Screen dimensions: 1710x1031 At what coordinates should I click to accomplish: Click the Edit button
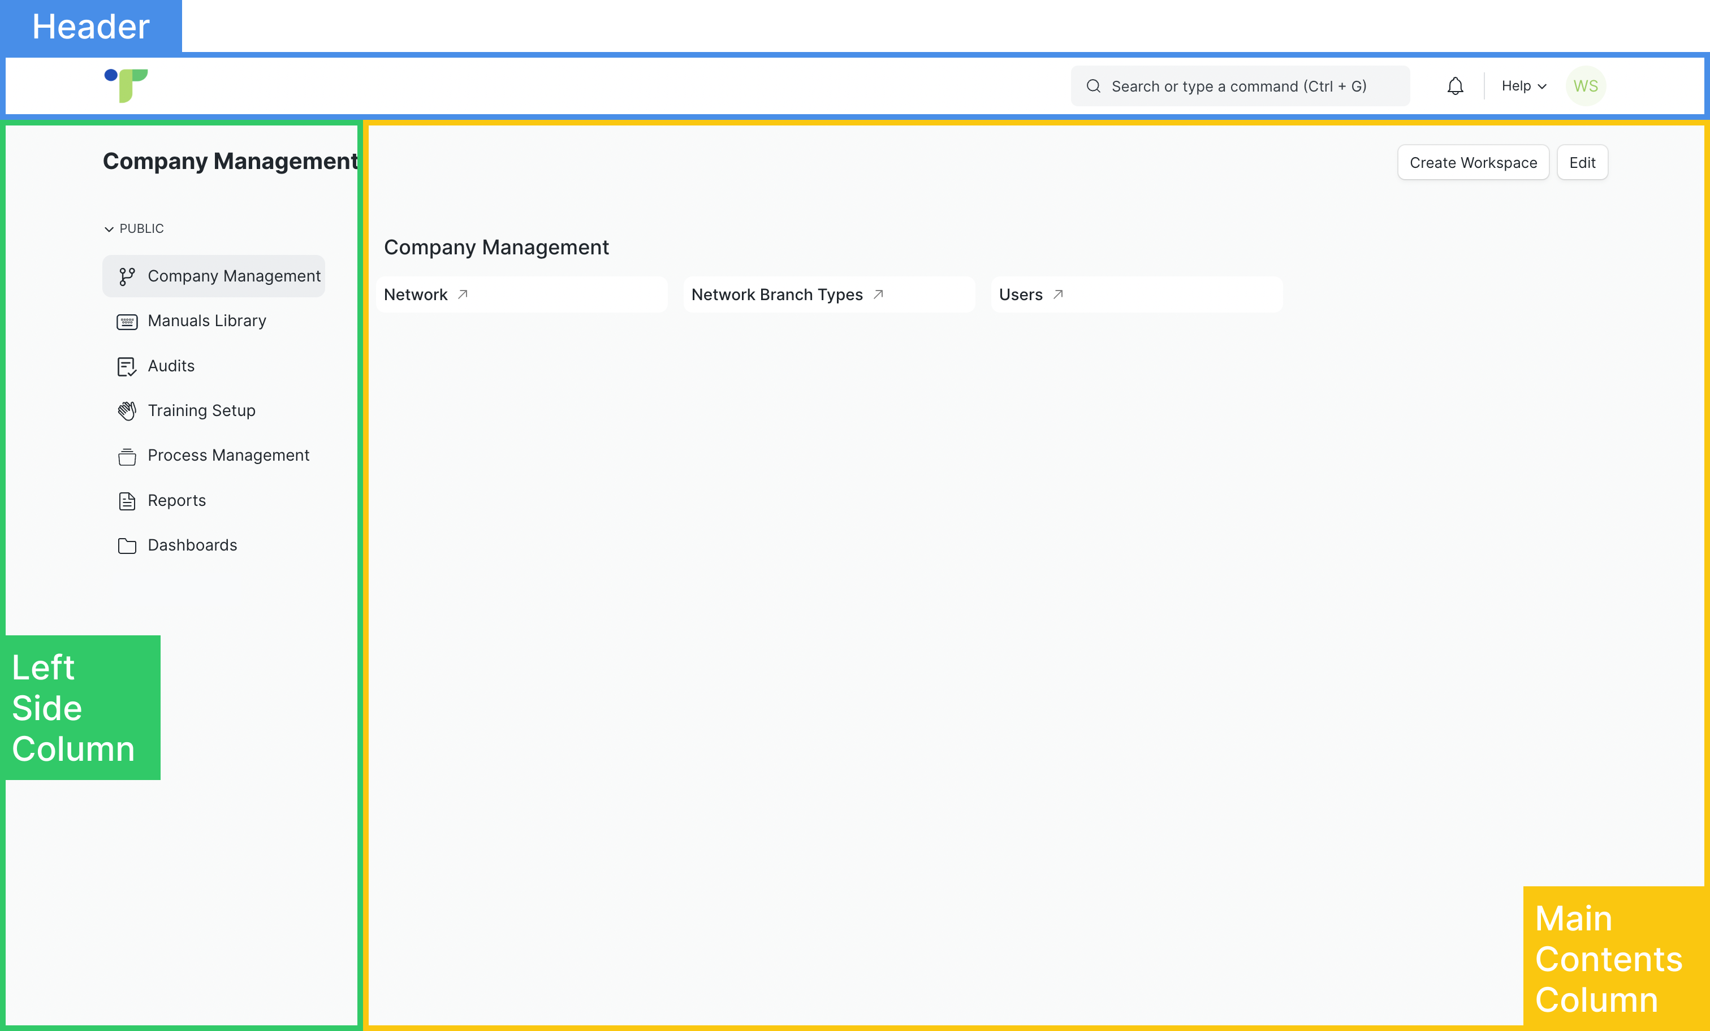click(1582, 162)
